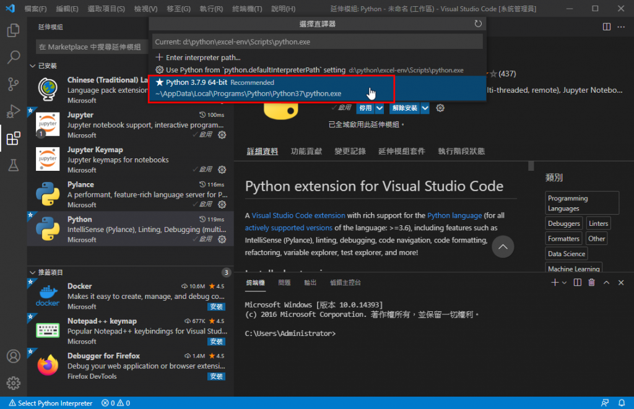Click the VS Code logo icon
634x409 pixels.
pos(11,8)
